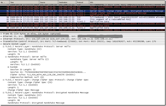
Task: Click the Length: 74 field
Action: (14, 54)
